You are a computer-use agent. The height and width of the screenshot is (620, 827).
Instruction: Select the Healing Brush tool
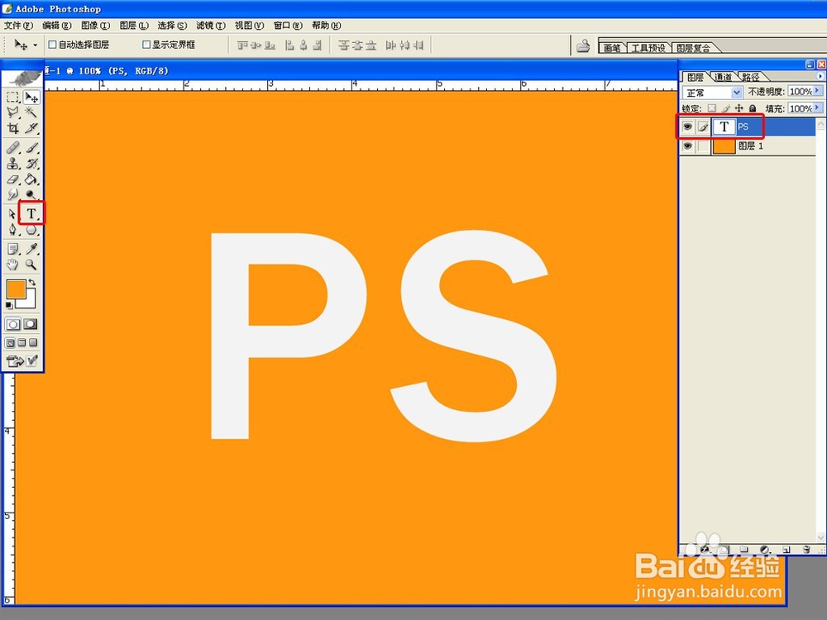(x=12, y=148)
